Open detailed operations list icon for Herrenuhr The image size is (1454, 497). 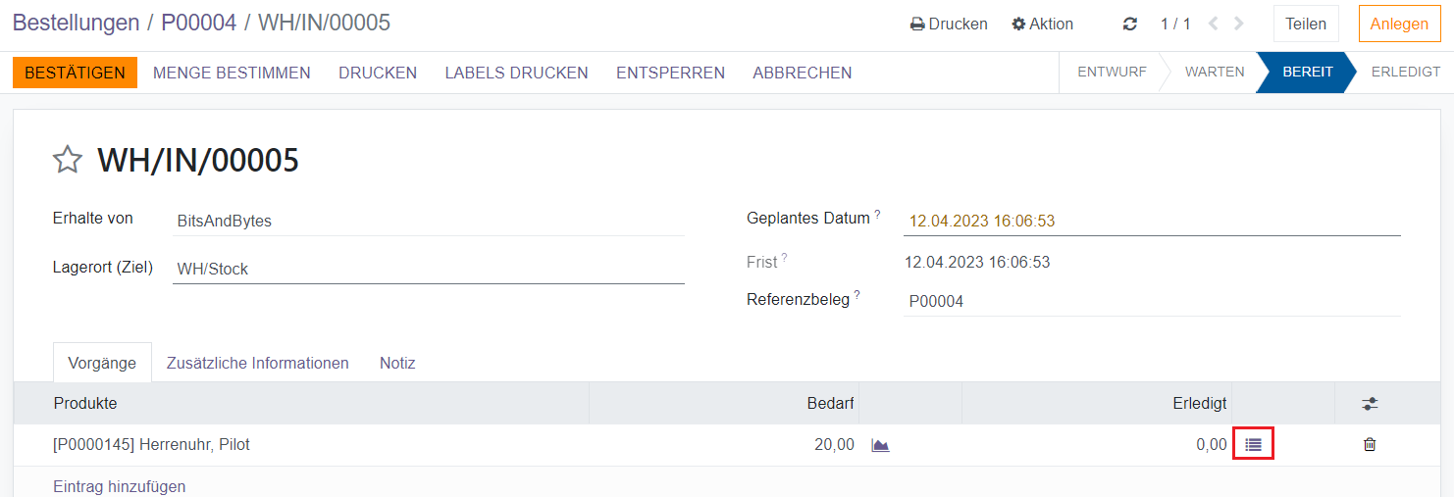coord(1253,445)
